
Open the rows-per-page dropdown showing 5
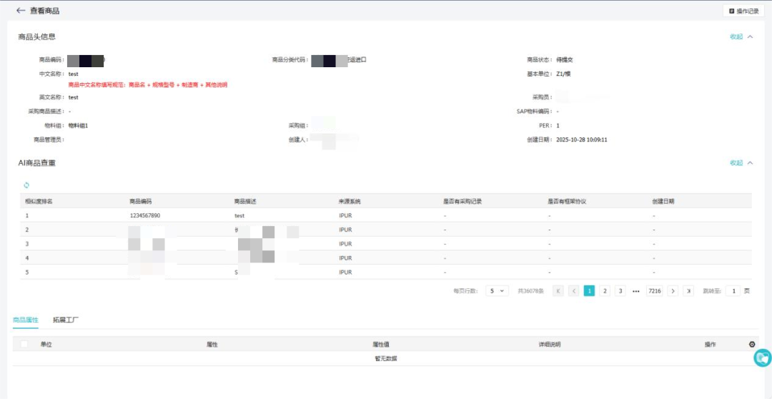(x=497, y=291)
